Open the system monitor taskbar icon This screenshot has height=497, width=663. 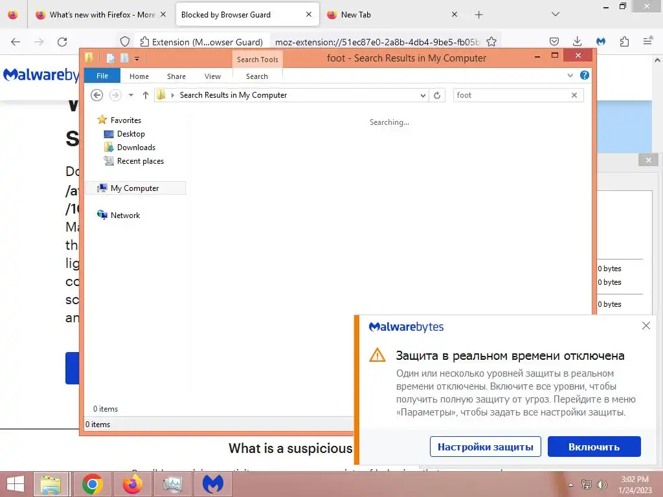coord(172,484)
